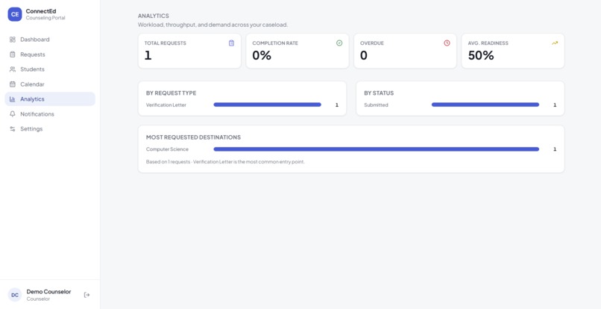Viewport: 601px width, 309px height.
Task: Click the COMPLETION RATE label
Action: [275, 43]
